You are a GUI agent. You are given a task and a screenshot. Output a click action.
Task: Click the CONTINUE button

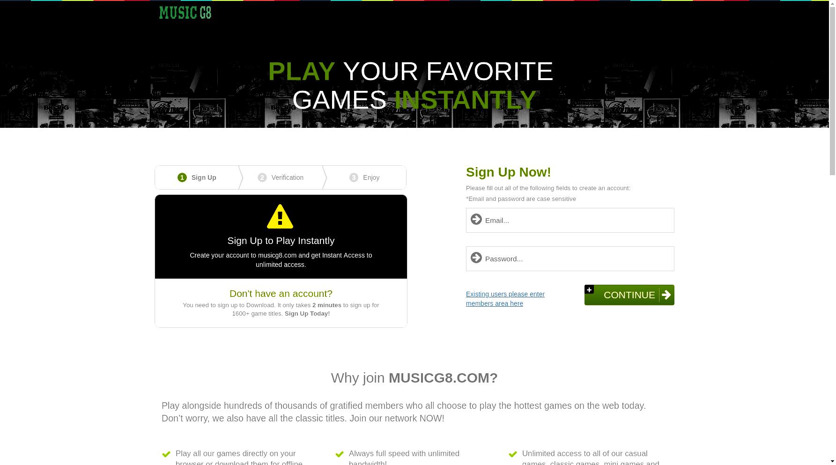point(629,295)
